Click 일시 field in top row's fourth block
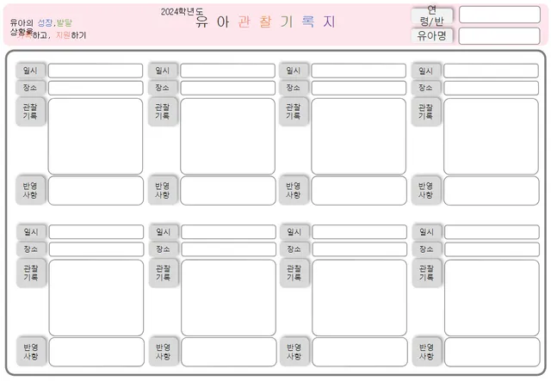The image size is (551, 381). 491,71
